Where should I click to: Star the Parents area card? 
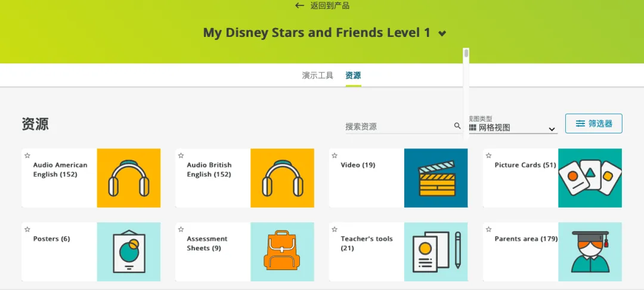coord(489,229)
